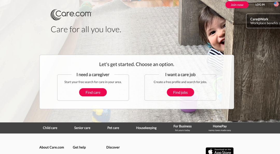Select the I need a caregiver heading

(x=93, y=75)
